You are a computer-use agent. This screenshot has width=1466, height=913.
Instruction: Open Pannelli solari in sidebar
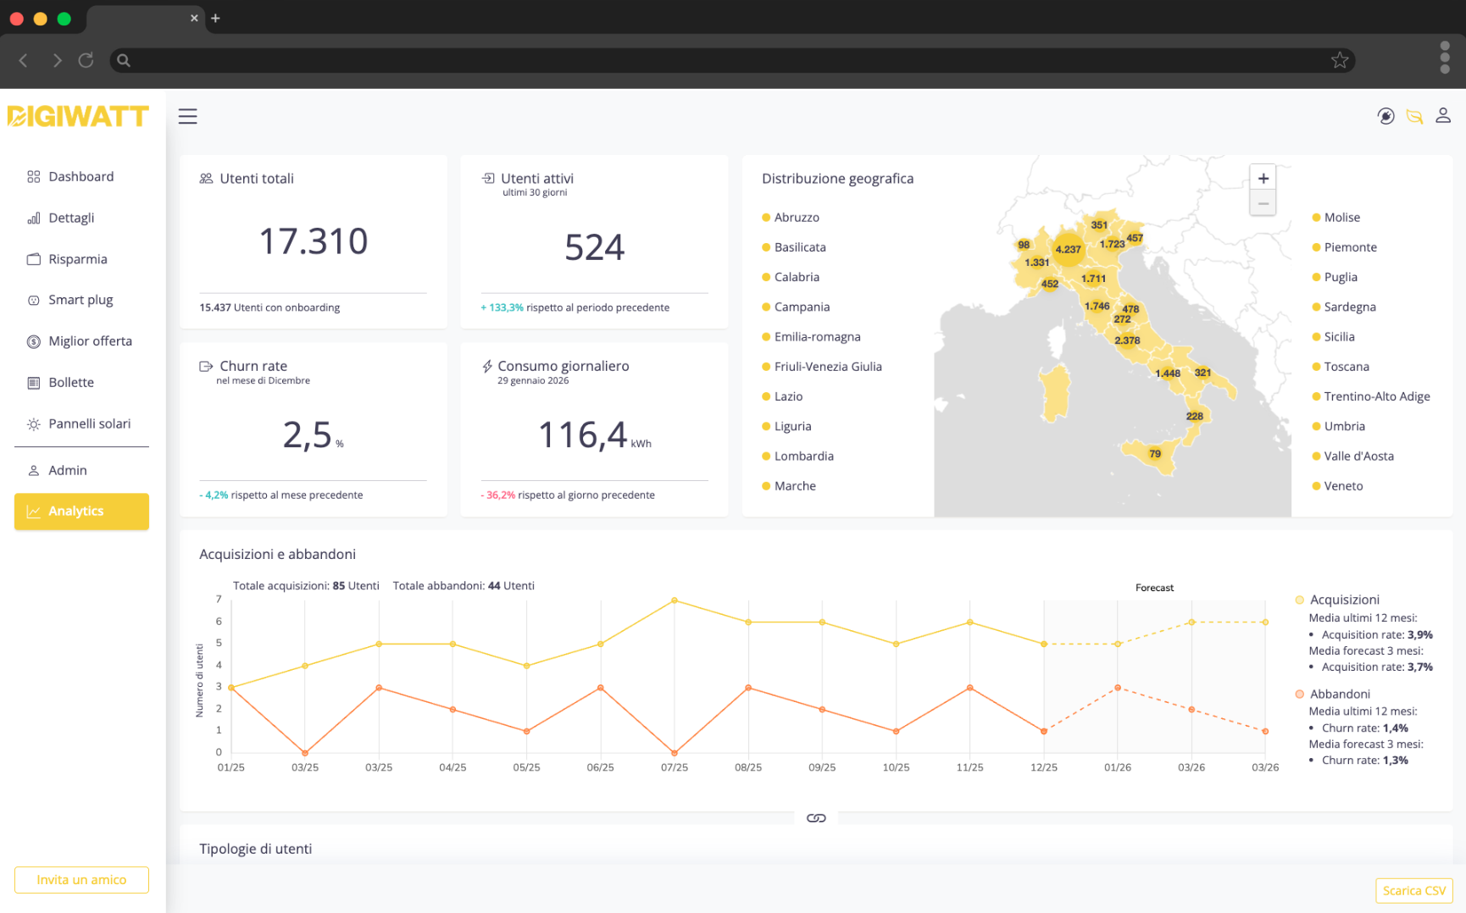tap(89, 423)
